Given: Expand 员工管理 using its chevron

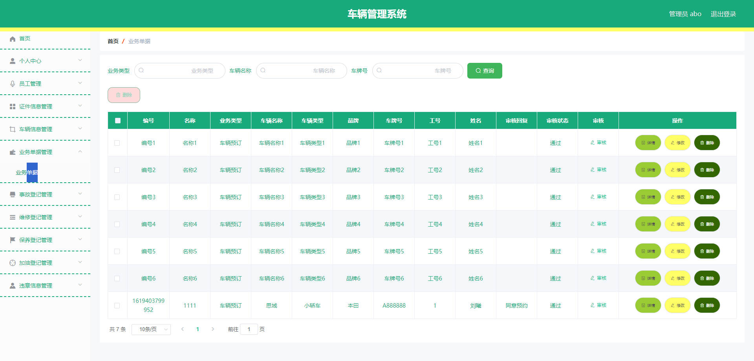Looking at the screenshot, I should point(80,83).
